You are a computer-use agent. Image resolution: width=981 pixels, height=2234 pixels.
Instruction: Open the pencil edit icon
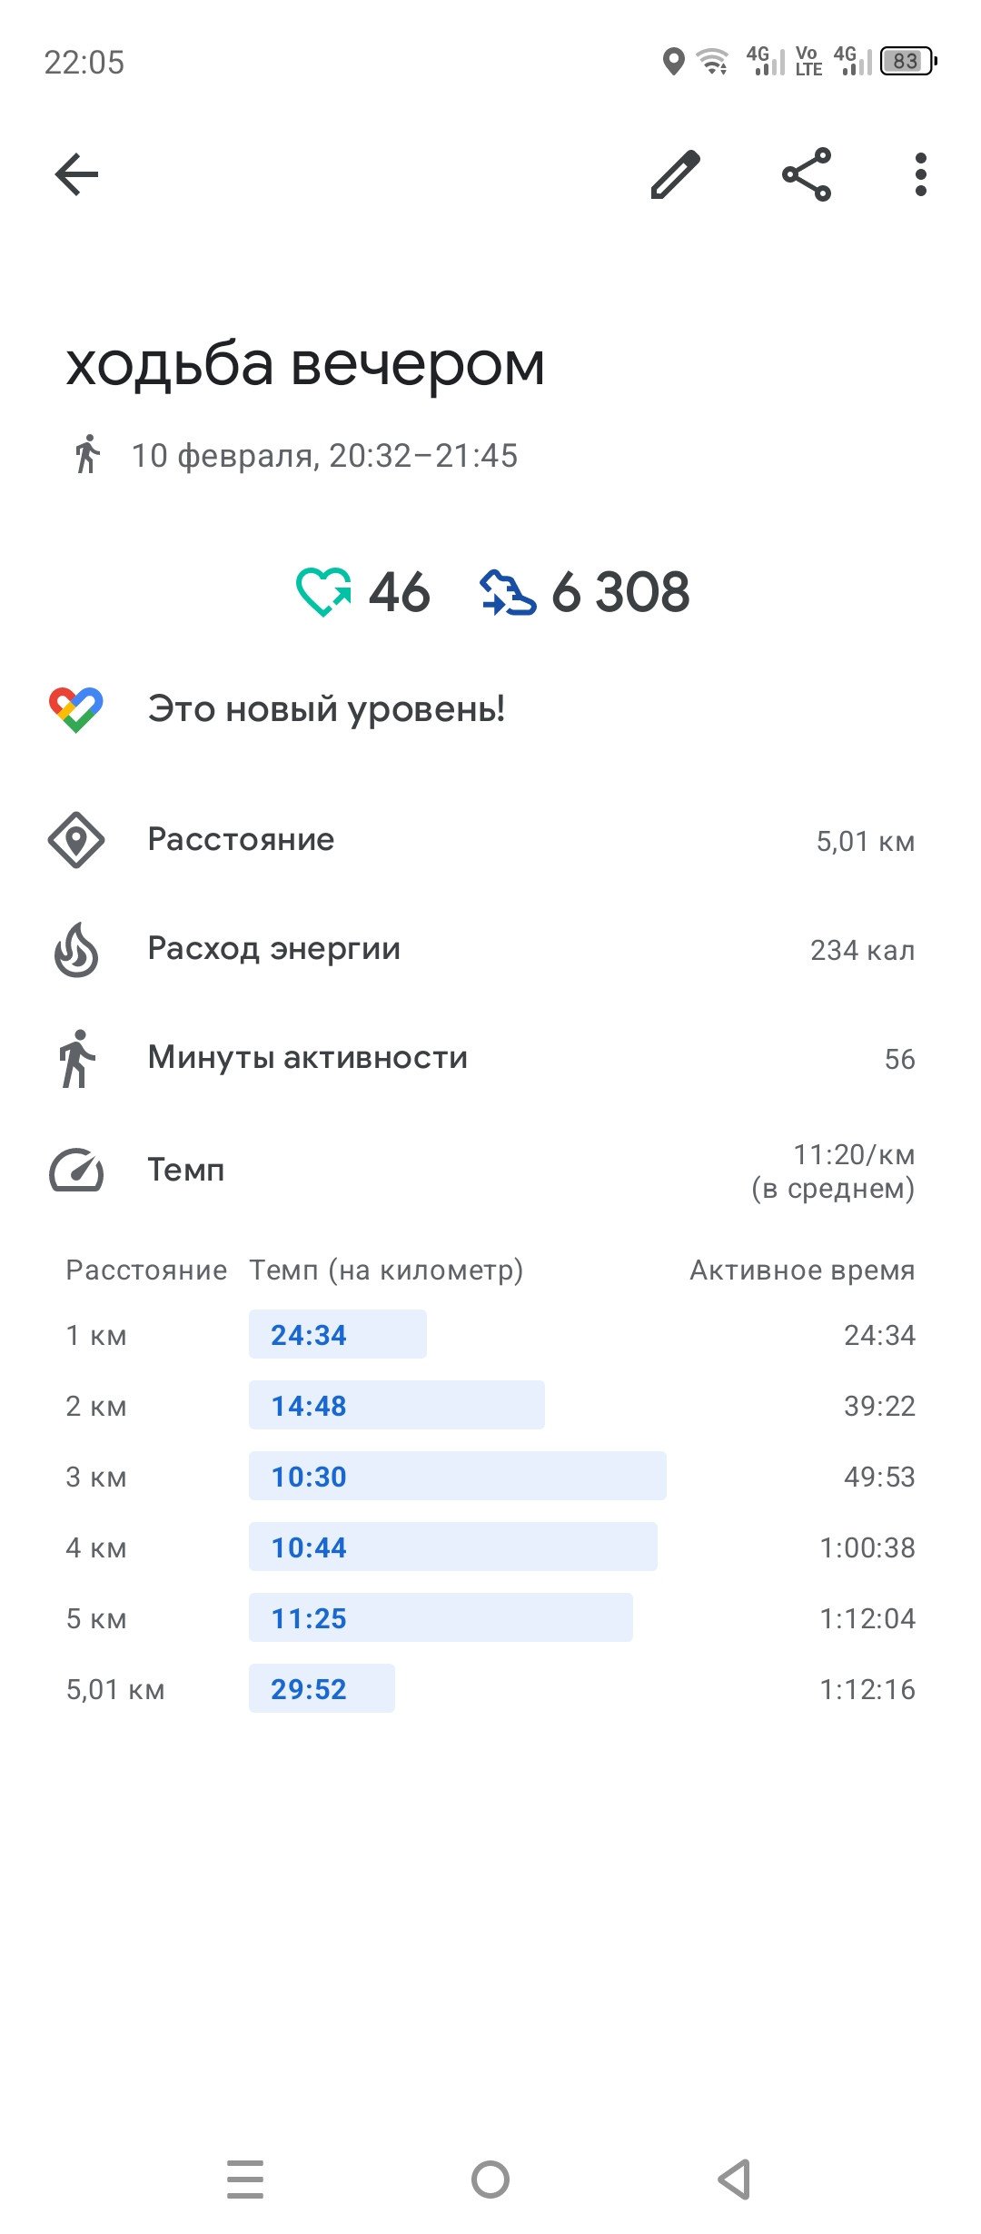676,174
